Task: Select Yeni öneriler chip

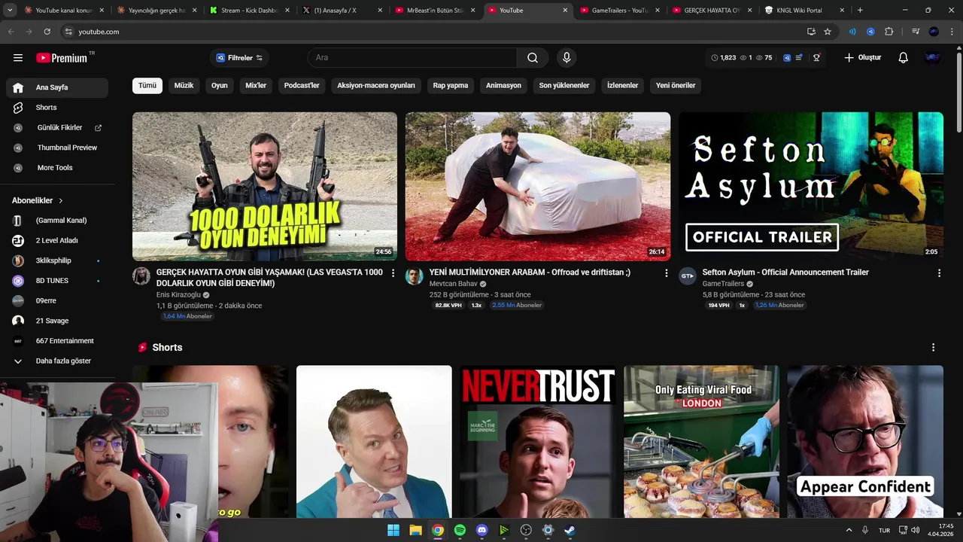Action: pyautogui.click(x=676, y=86)
